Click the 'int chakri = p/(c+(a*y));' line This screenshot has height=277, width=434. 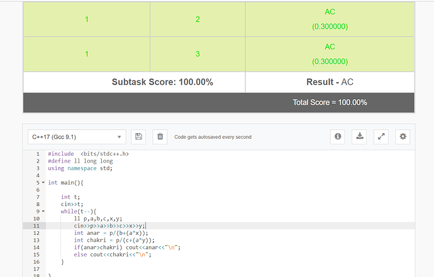pos(114,240)
